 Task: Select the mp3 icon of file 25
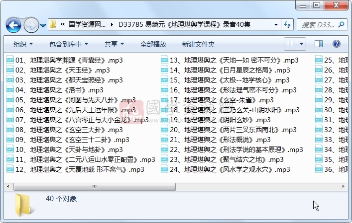click(319, 60)
